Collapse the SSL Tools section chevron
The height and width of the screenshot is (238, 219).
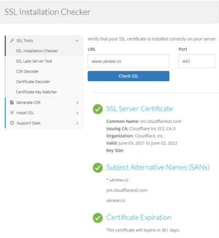click(x=77, y=41)
